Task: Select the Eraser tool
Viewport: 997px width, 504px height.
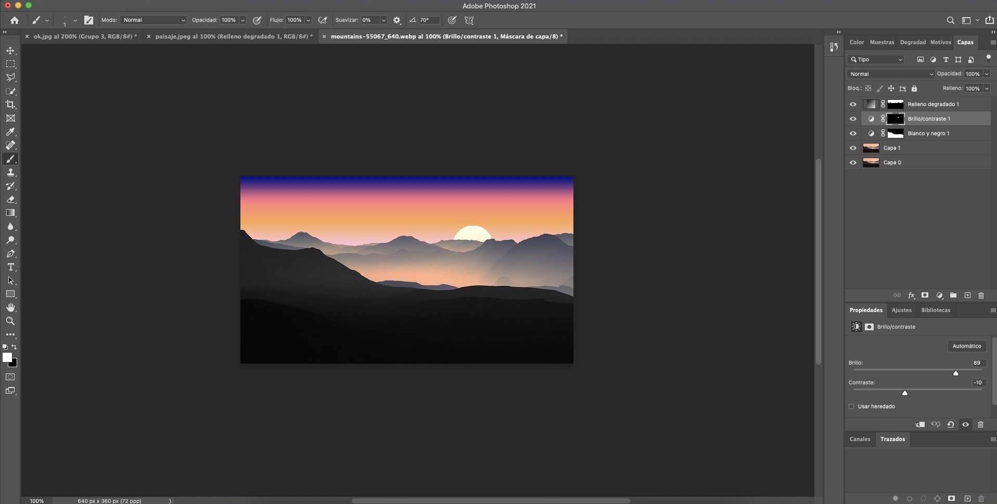Action: click(x=10, y=199)
